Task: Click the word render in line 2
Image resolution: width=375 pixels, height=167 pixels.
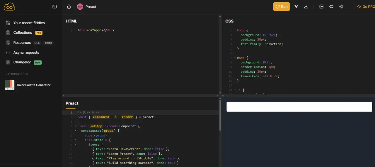Action: (x=127, y=117)
